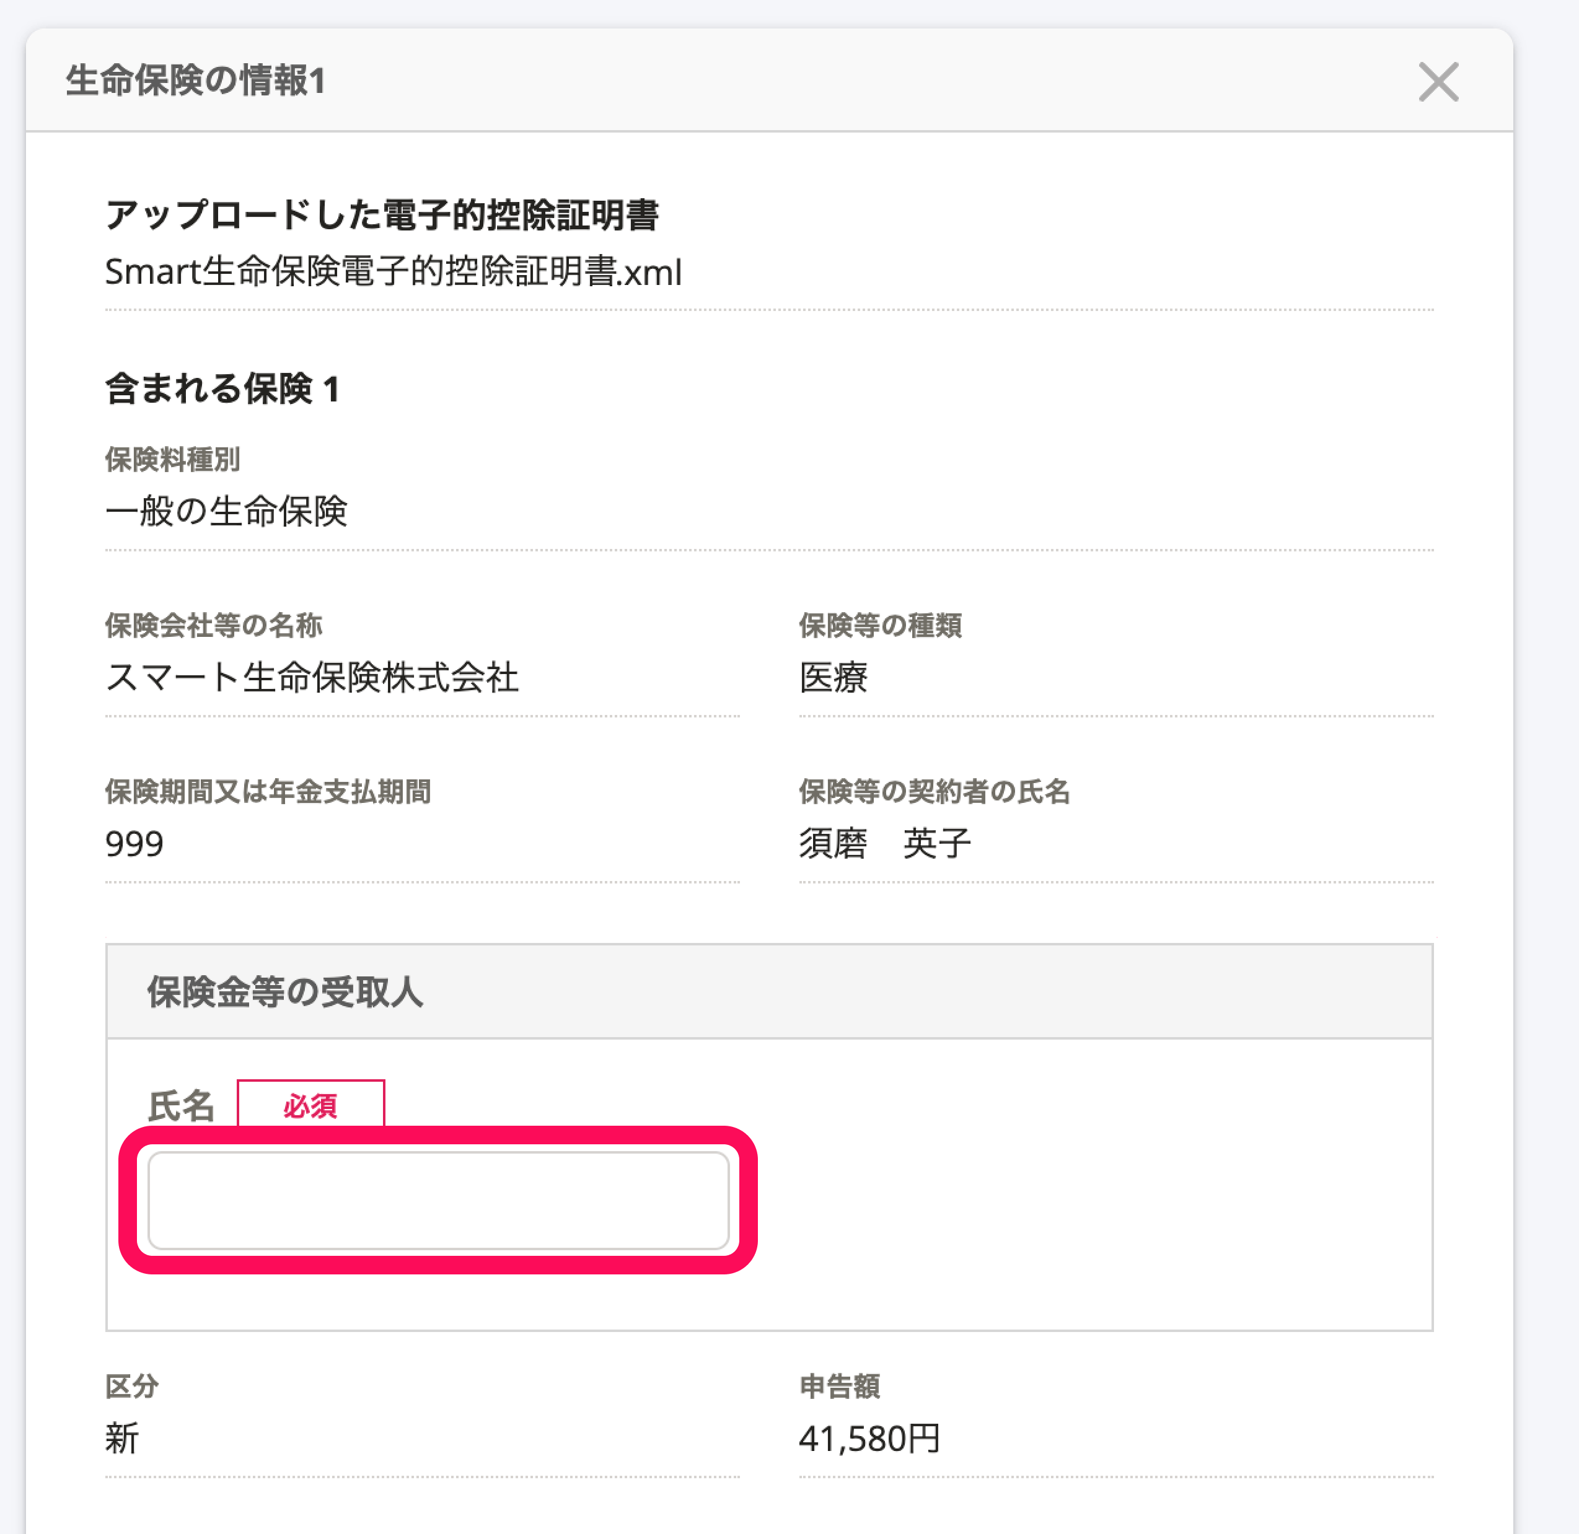Click the 保険期間又は年金支払期間 label
The width and height of the screenshot is (1579, 1534).
pos(268,791)
